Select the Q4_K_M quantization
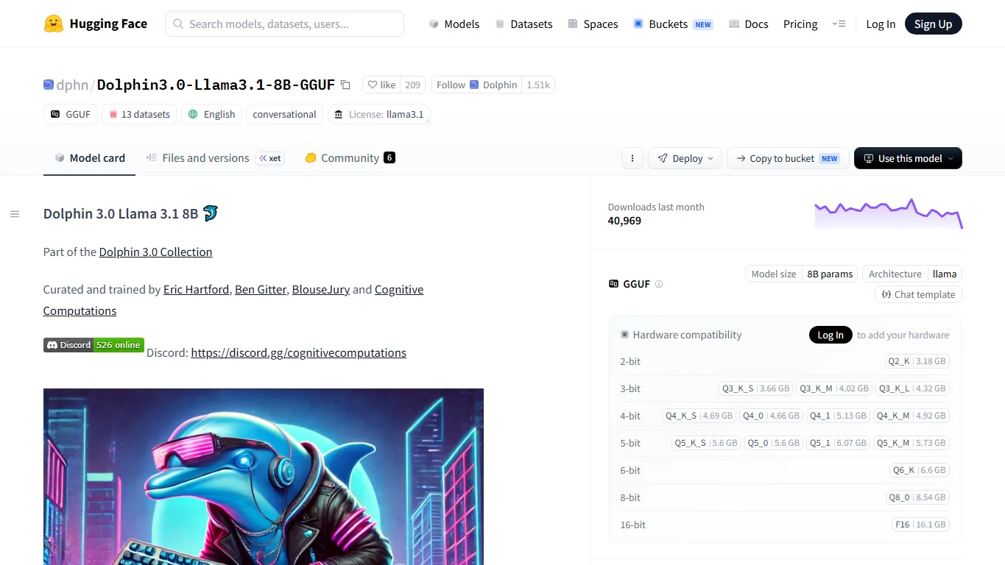This screenshot has width=1005, height=565. [x=911, y=416]
